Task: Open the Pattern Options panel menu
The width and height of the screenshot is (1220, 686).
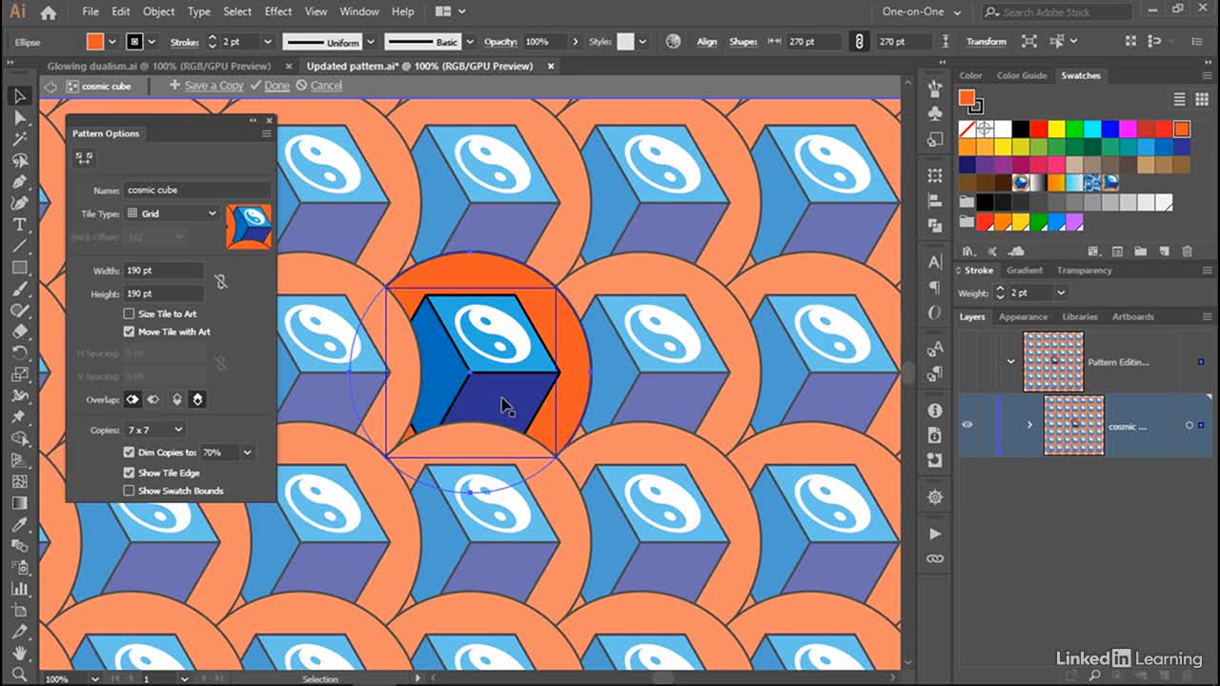Action: pyautogui.click(x=266, y=133)
